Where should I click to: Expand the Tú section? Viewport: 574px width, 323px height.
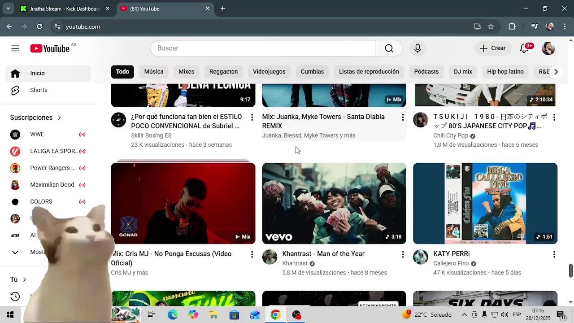[18, 279]
